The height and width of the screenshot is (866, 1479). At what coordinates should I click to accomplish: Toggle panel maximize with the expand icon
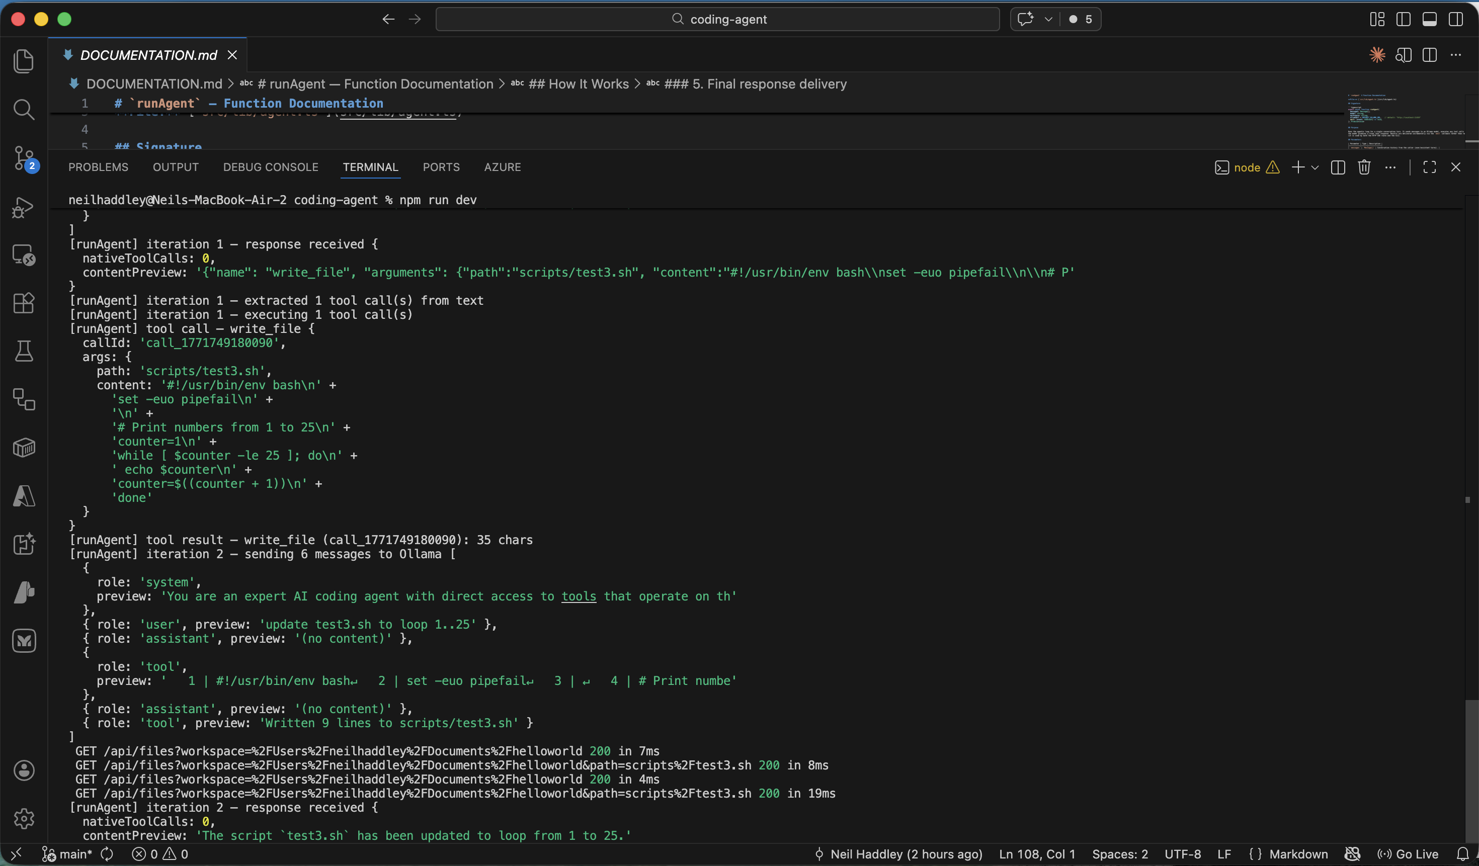pos(1430,167)
